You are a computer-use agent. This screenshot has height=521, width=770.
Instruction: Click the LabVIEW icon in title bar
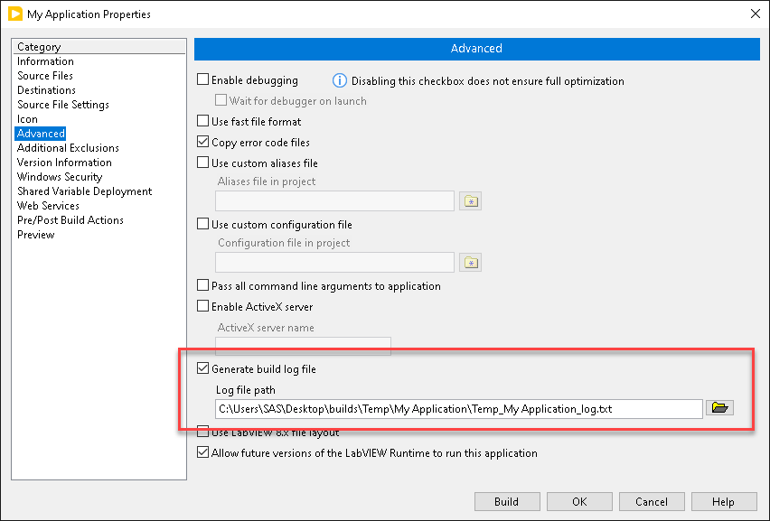click(x=15, y=14)
